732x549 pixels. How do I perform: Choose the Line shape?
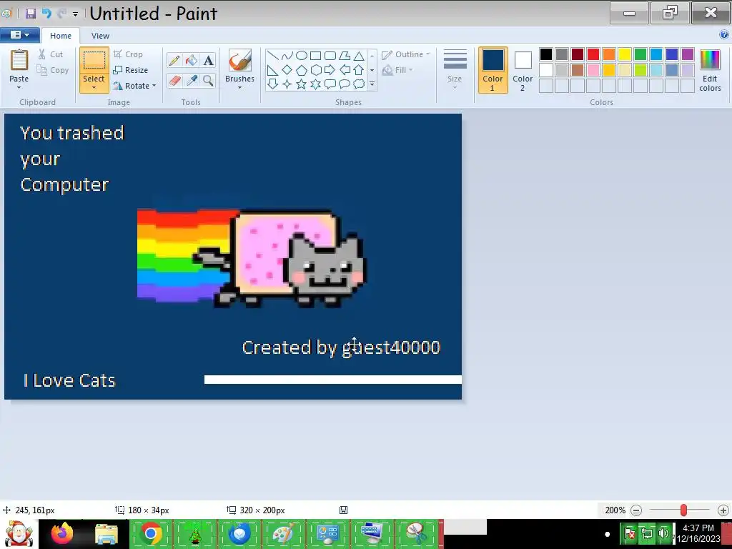273,56
